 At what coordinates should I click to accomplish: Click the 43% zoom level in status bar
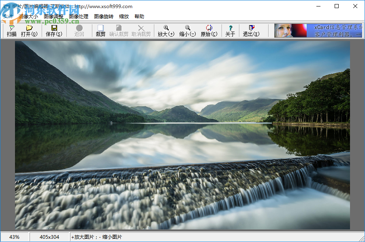(14, 237)
